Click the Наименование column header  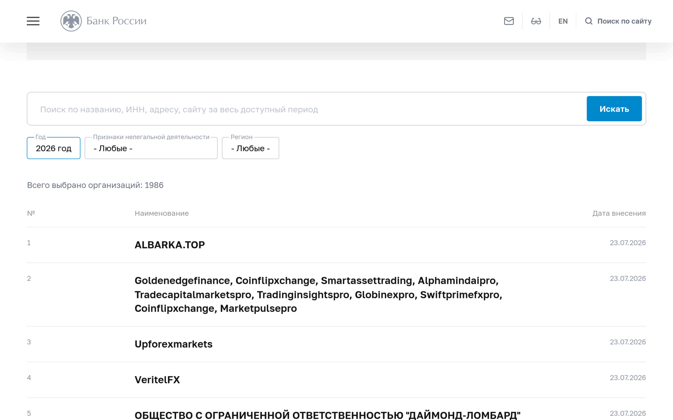tap(162, 213)
